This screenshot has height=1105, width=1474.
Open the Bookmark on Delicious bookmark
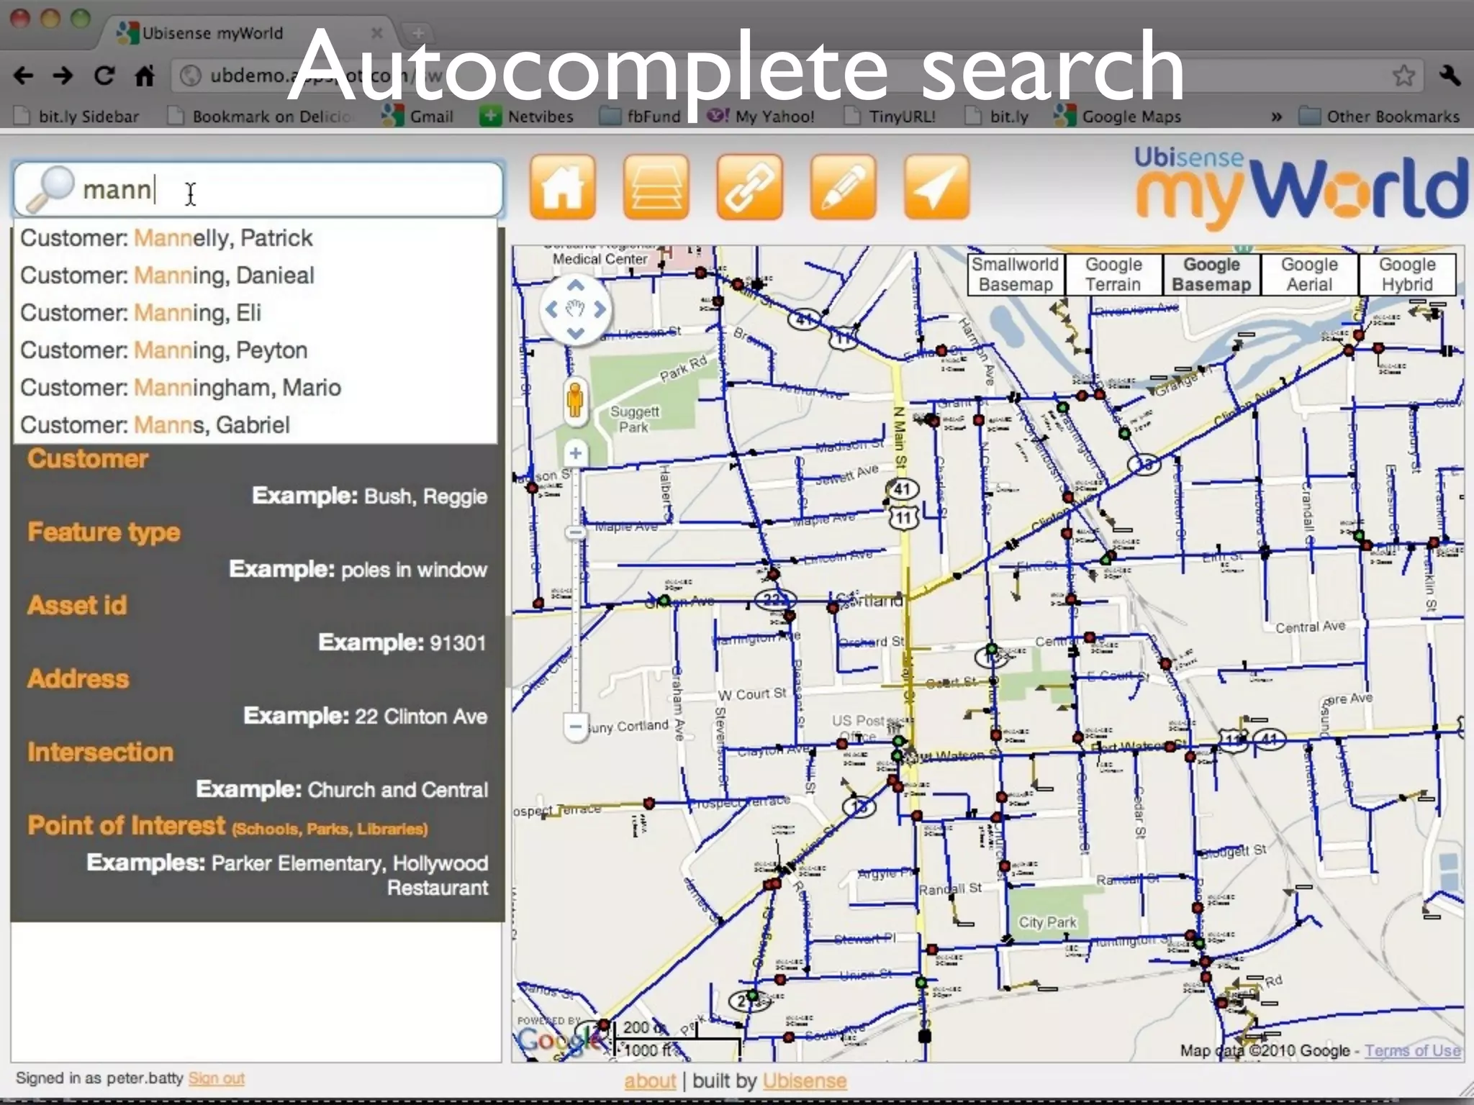click(x=261, y=117)
